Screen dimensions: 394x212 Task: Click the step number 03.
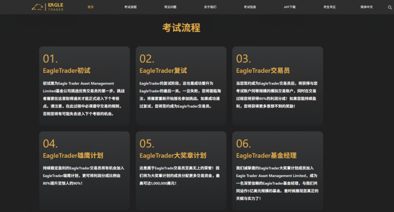point(243,59)
